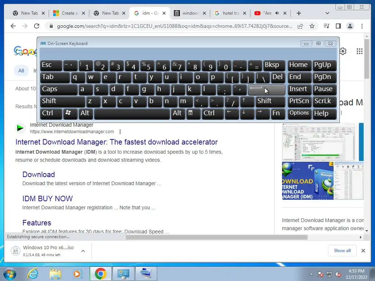This screenshot has width=375, height=281.
Task: Open the media controls icon in toolbar
Action: click(x=326, y=26)
